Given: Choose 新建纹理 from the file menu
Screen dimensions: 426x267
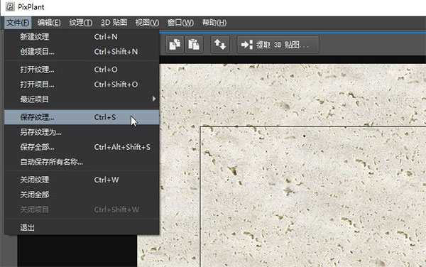Looking at the screenshot, I should click(x=82, y=37).
